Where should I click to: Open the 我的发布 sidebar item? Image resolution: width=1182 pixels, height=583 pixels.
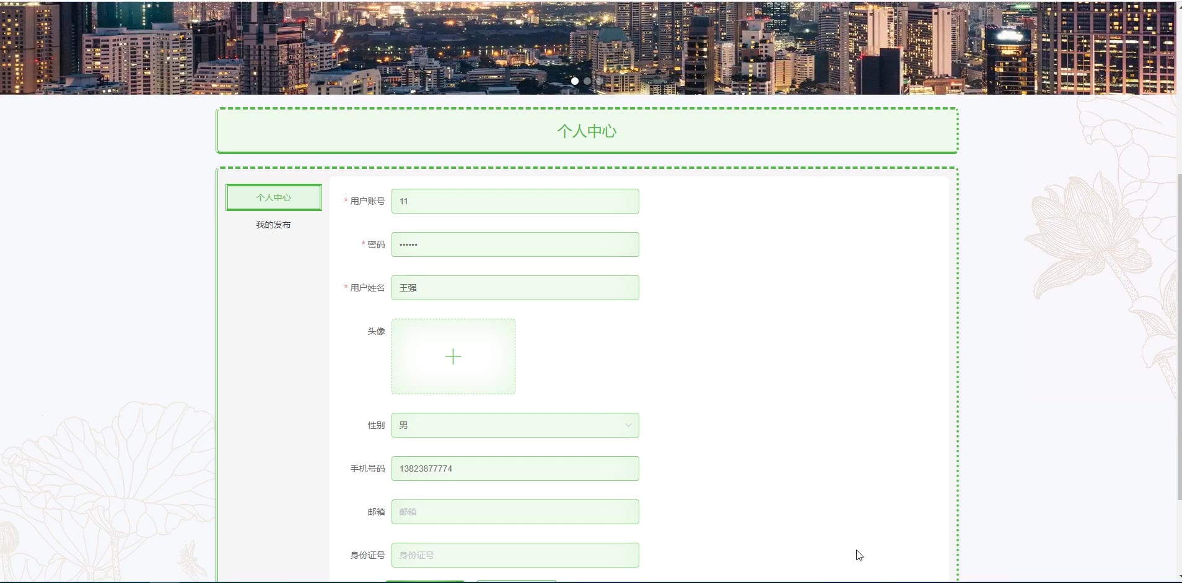pos(274,225)
